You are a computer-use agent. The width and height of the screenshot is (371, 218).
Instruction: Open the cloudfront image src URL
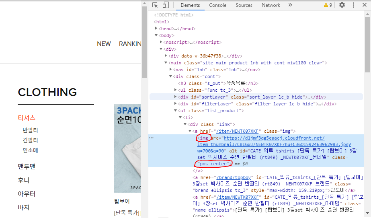coord(274,144)
